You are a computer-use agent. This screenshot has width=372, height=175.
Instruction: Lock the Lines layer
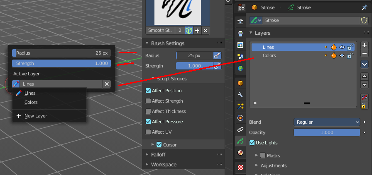tap(350, 47)
